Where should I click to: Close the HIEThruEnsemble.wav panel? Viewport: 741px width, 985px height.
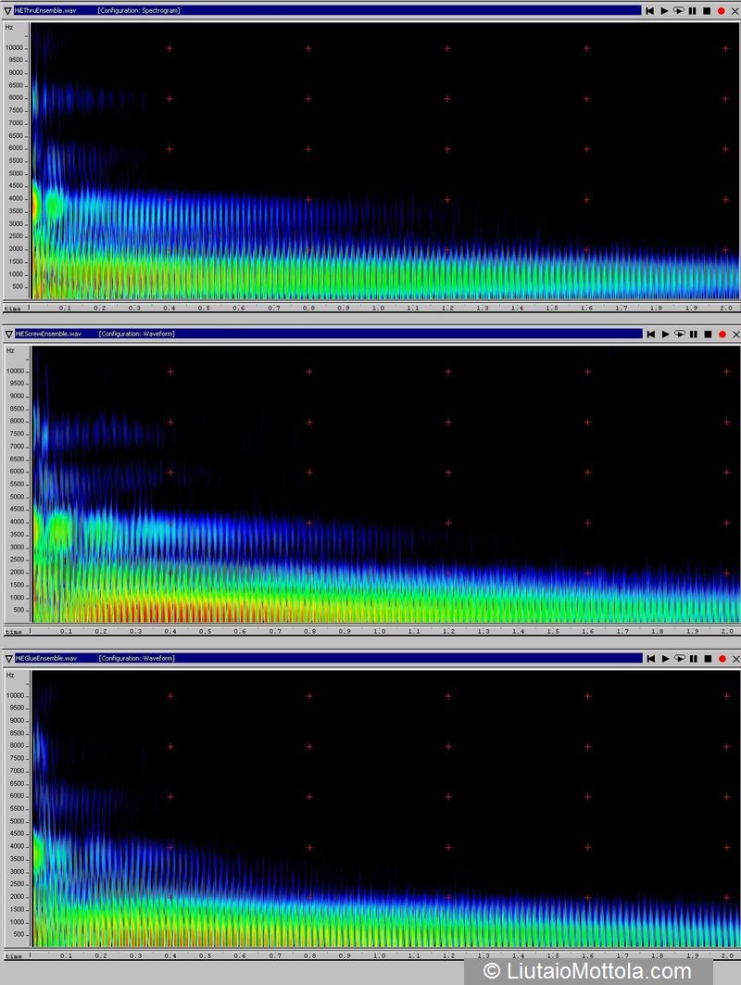click(735, 11)
